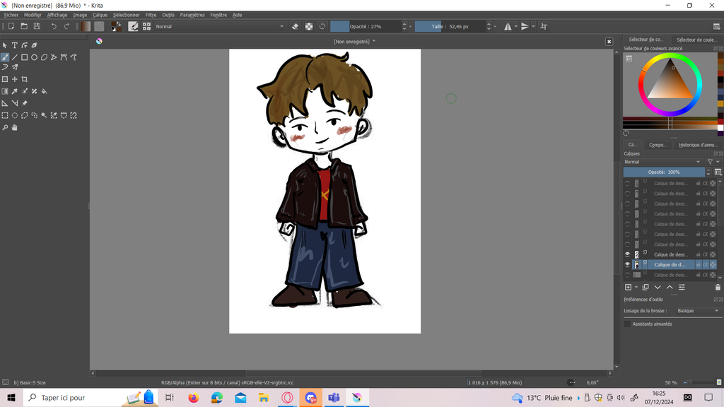Click the Eraser mode icon in toolbar

296,26
